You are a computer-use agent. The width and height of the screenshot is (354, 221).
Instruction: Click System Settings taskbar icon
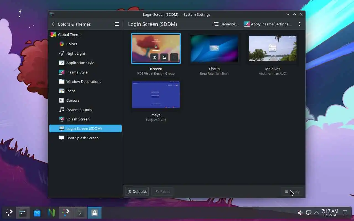(23, 213)
